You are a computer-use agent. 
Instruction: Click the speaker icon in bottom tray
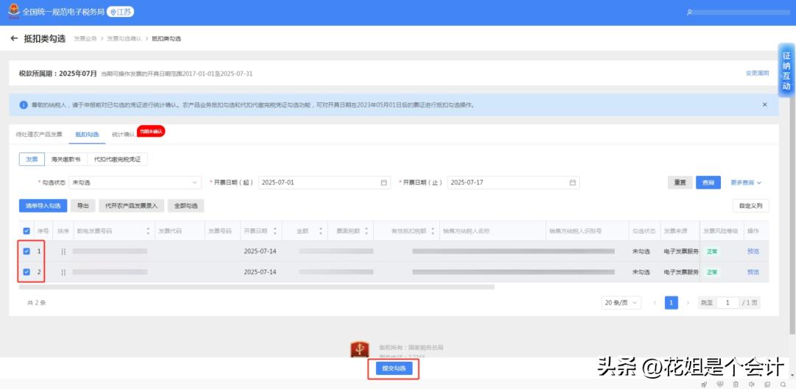(x=752, y=385)
